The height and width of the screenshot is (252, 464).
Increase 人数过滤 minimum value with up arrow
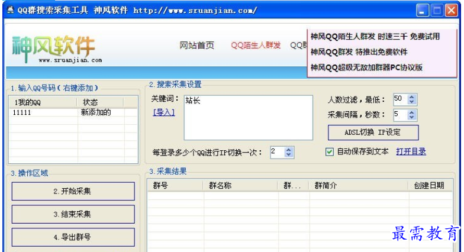[412, 97]
